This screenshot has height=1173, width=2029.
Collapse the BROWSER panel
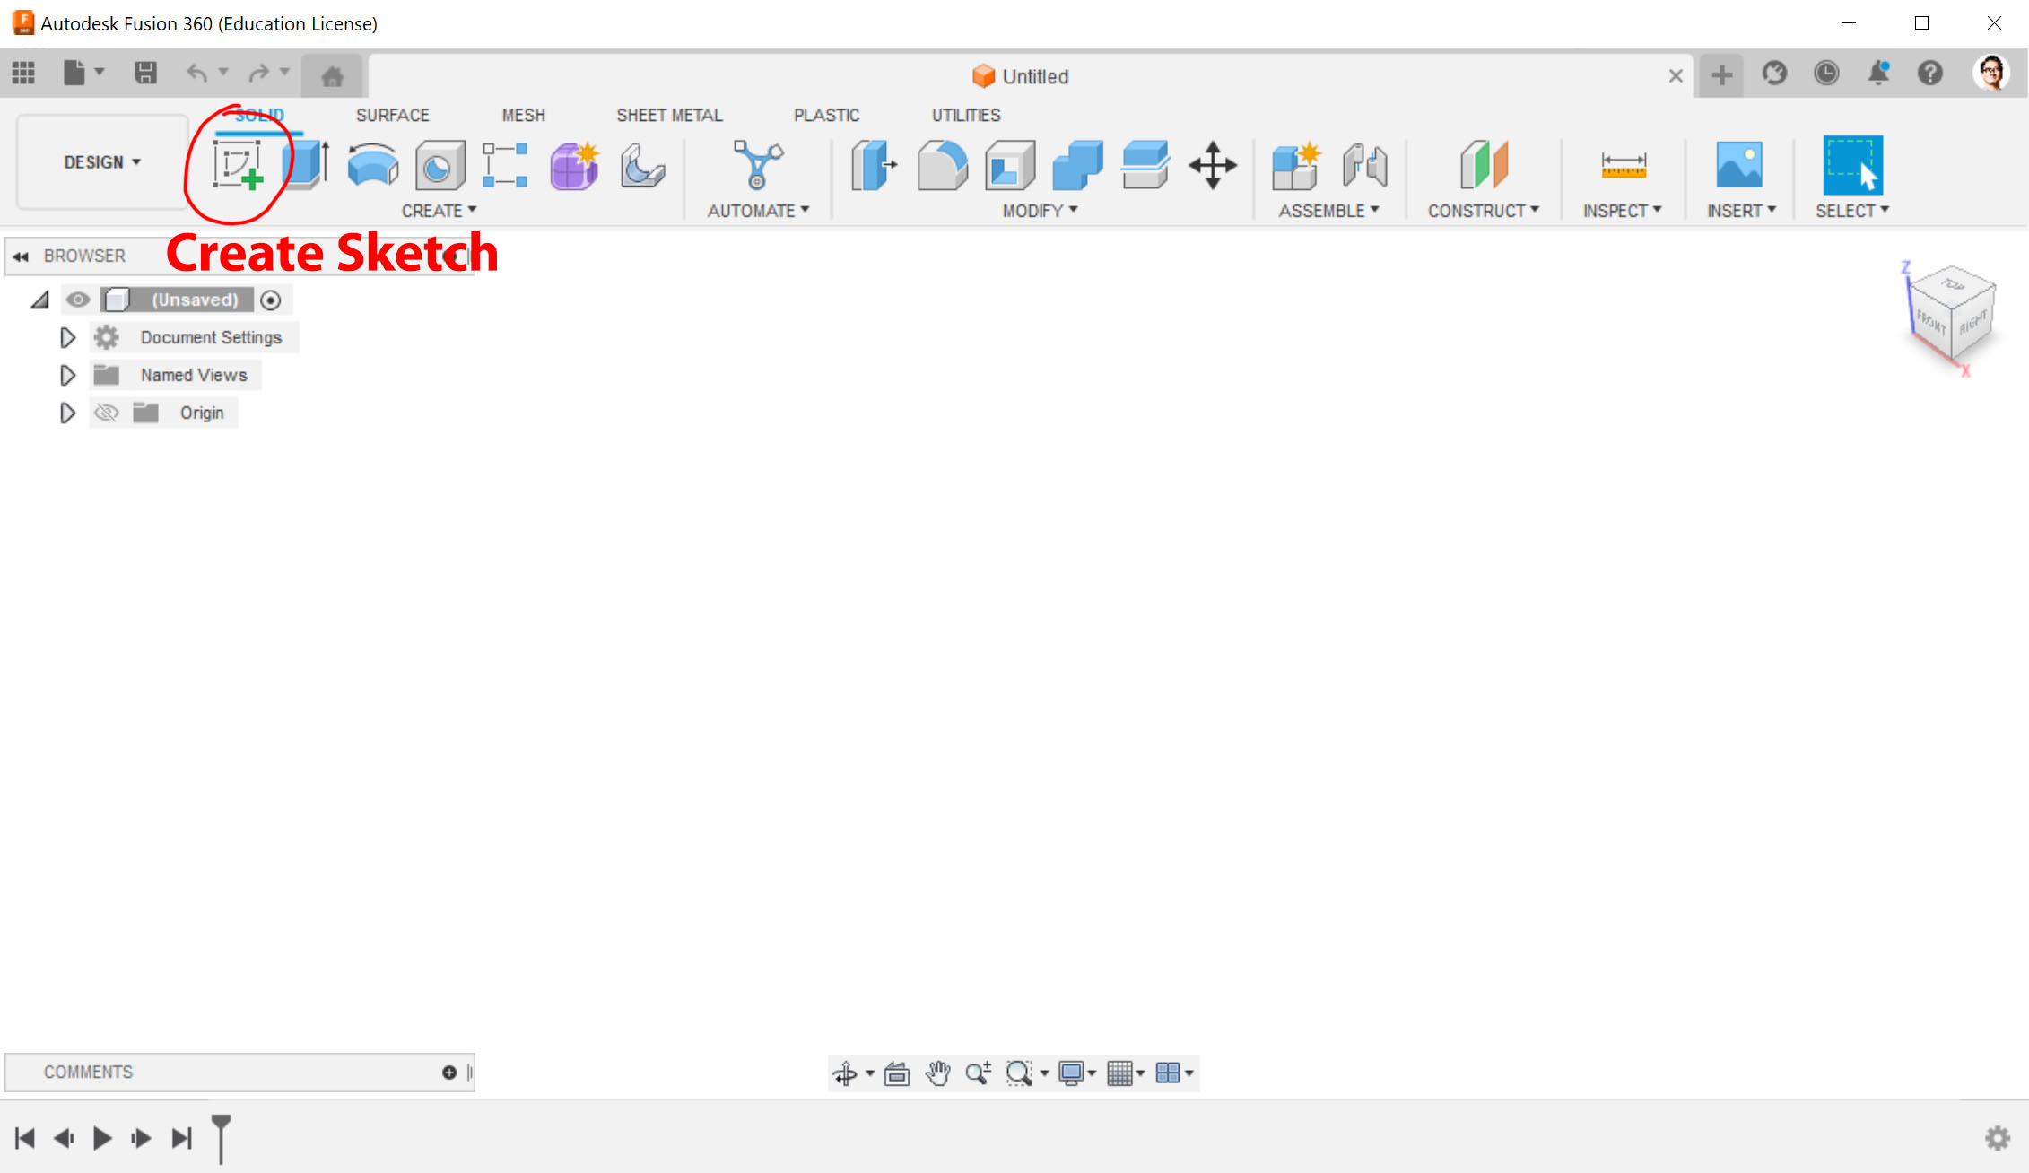point(21,256)
